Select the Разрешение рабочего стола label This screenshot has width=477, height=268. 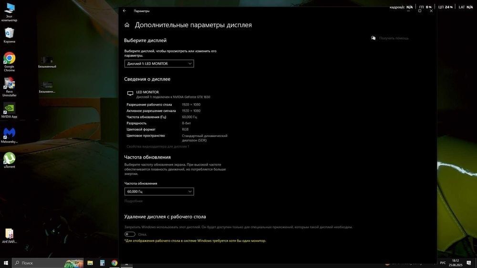click(149, 104)
